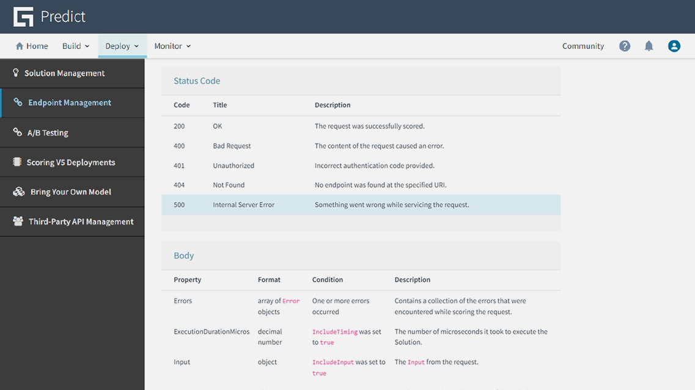Viewport: 695px width, 390px height.
Task: Open the Monitor dropdown menu
Action: tap(172, 46)
